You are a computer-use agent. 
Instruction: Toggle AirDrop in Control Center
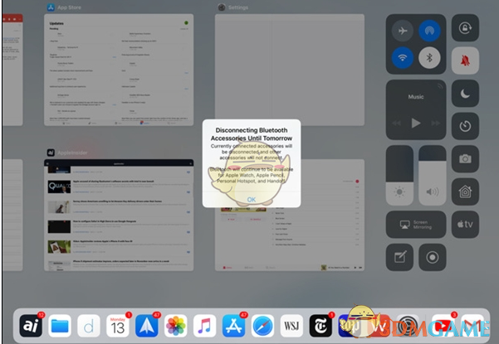429,31
